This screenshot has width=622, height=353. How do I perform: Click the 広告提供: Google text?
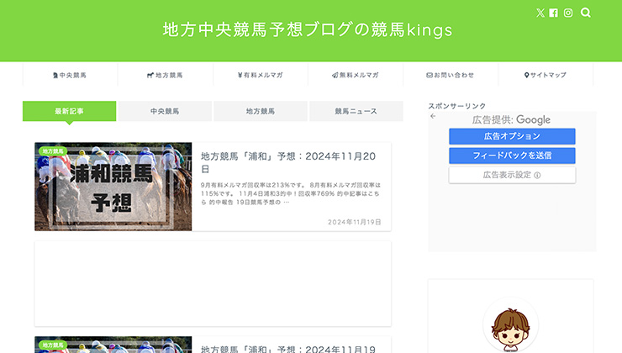(511, 120)
